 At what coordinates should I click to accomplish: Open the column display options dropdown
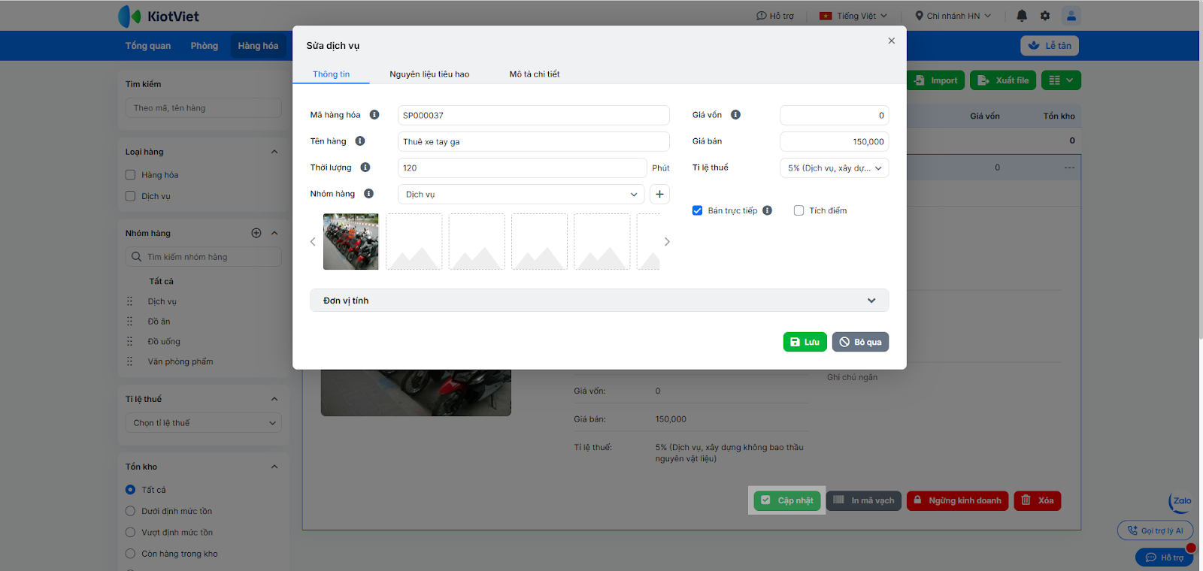[1061, 80]
